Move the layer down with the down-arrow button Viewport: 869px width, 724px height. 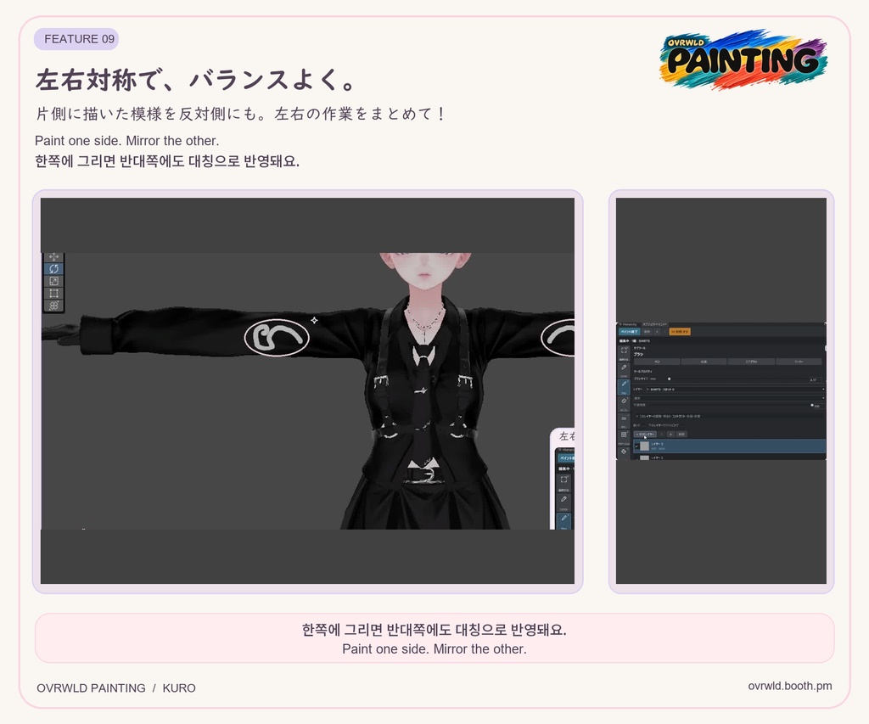(x=670, y=434)
